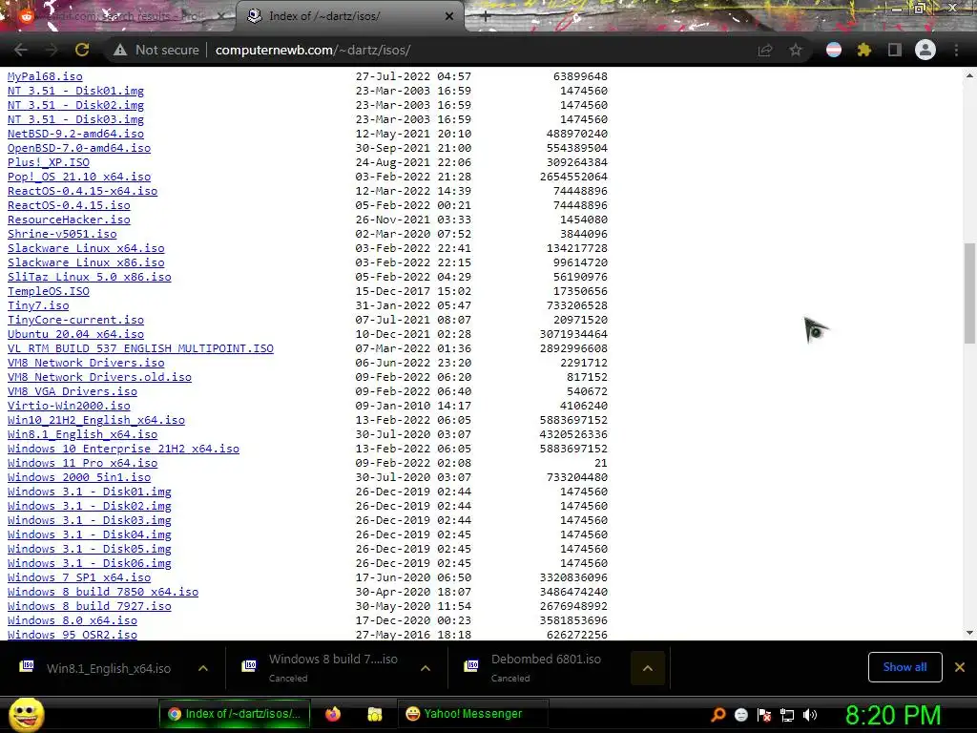Download Windows 7 SP1 x64.iso
The width and height of the screenshot is (977, 733).
click(x=79, y=578)
